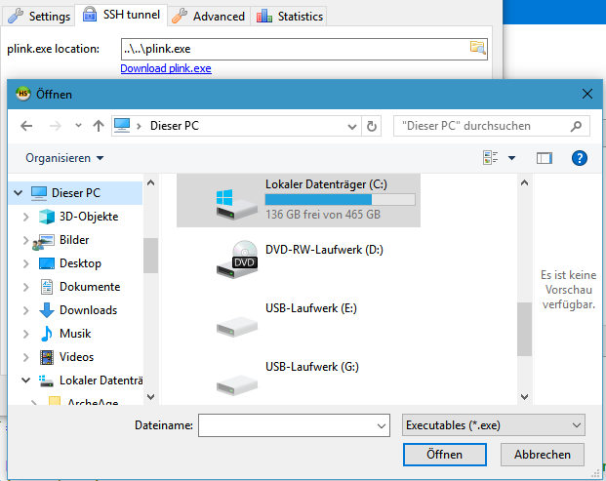Select the DVD-RW-Laufwerk (D:) drive icon
Screen dimensions: 606x481
pyautogui.click(x=237, y=259)
